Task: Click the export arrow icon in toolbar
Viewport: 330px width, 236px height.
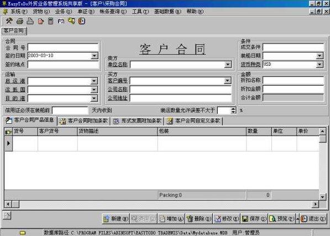Action: point(40,21)
